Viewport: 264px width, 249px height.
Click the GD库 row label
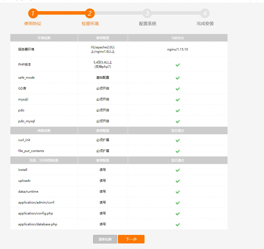coord(22,88)
